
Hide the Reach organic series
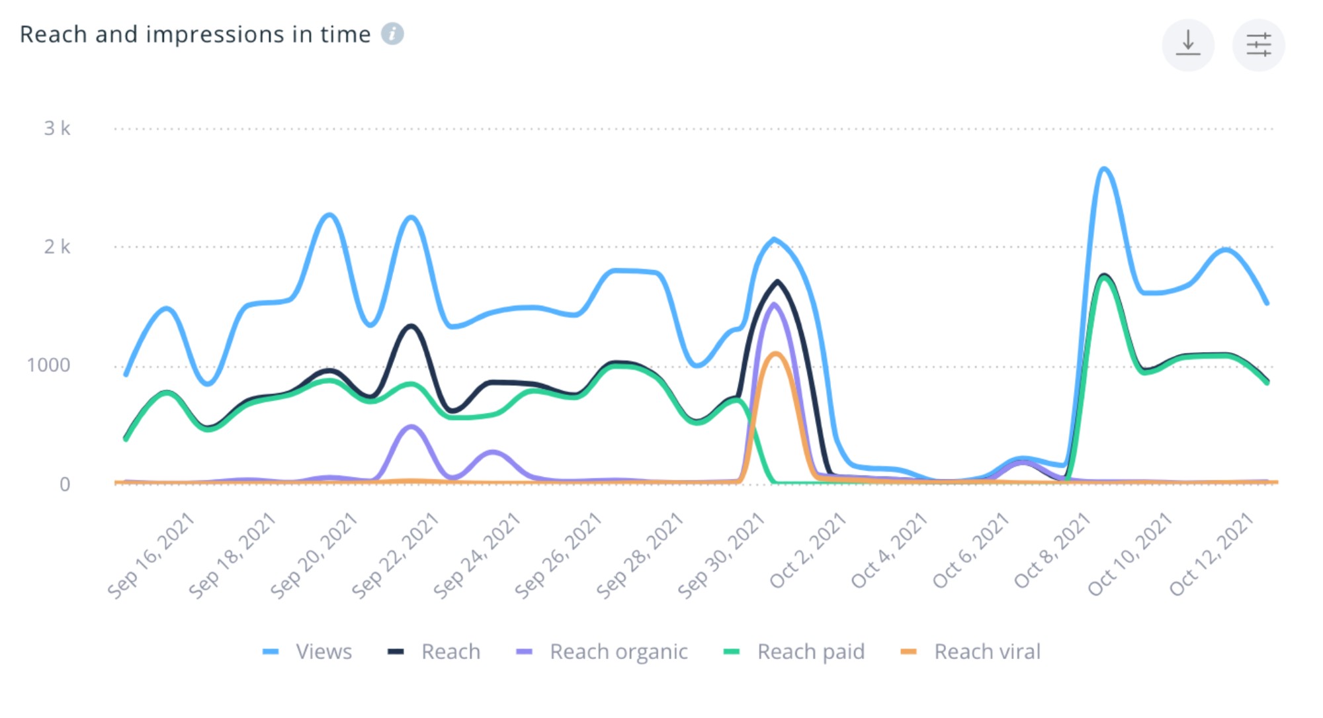(x=619, y=652)
